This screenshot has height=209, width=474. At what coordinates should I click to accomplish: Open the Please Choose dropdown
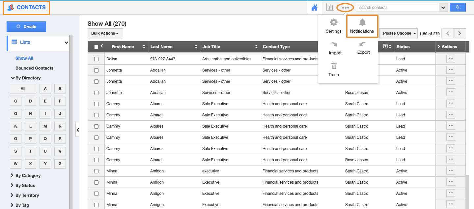(x=399, y=33)
